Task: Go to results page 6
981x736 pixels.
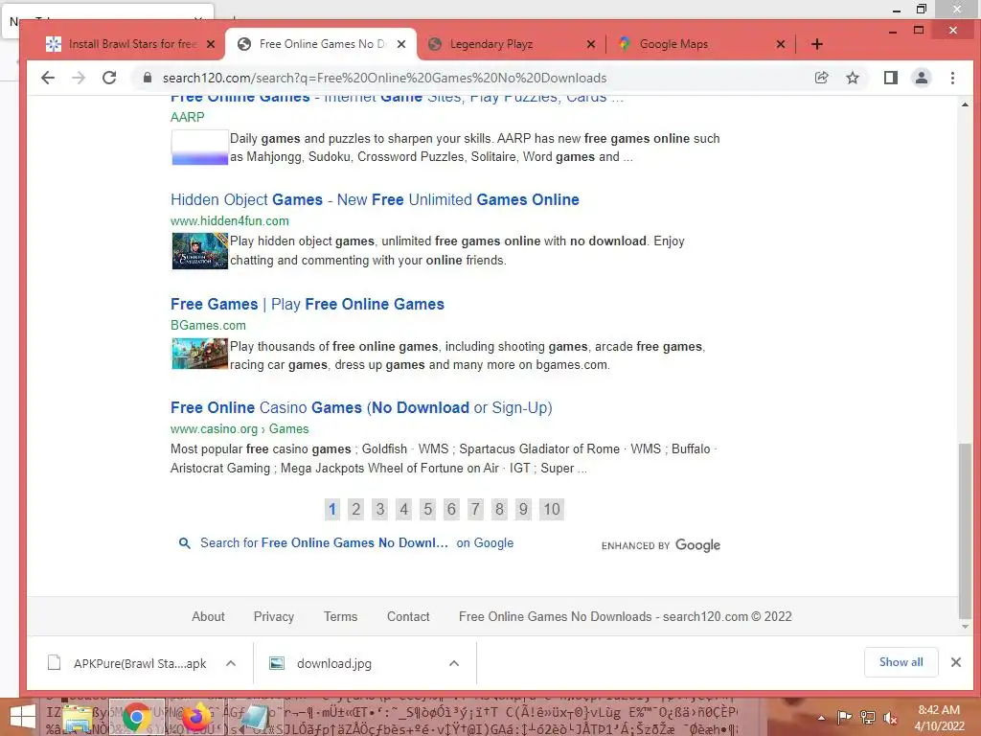Action: (451, 509)
